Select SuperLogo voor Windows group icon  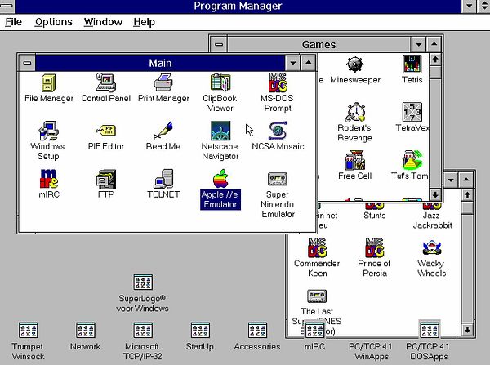coord(143,282)
